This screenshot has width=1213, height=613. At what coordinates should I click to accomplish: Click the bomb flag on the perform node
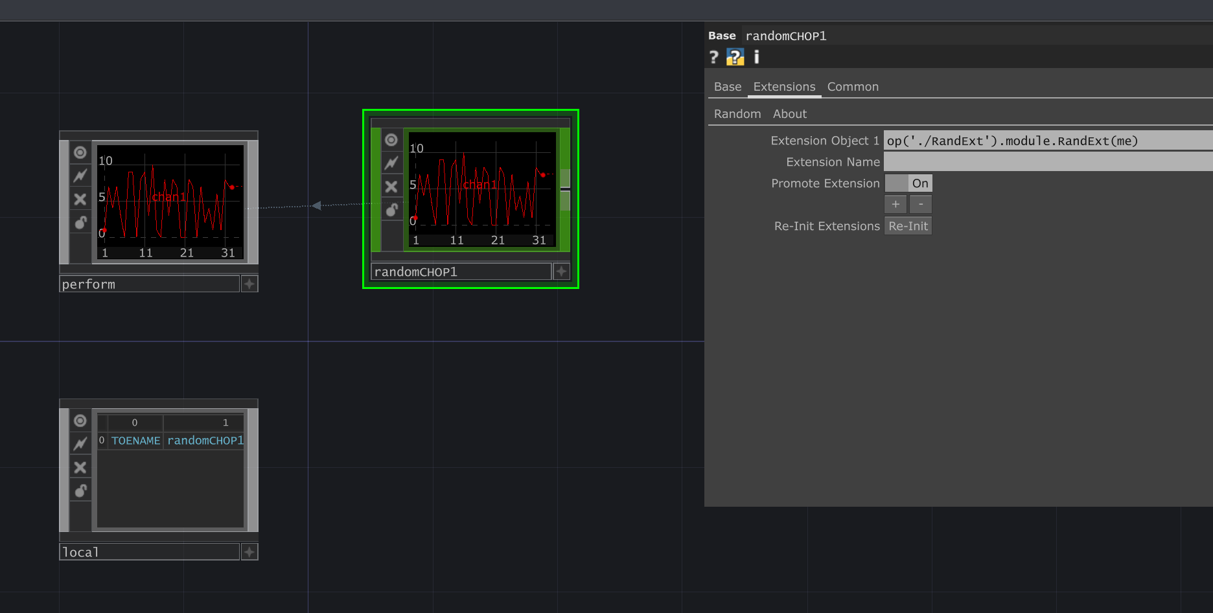tap(80, 222)
